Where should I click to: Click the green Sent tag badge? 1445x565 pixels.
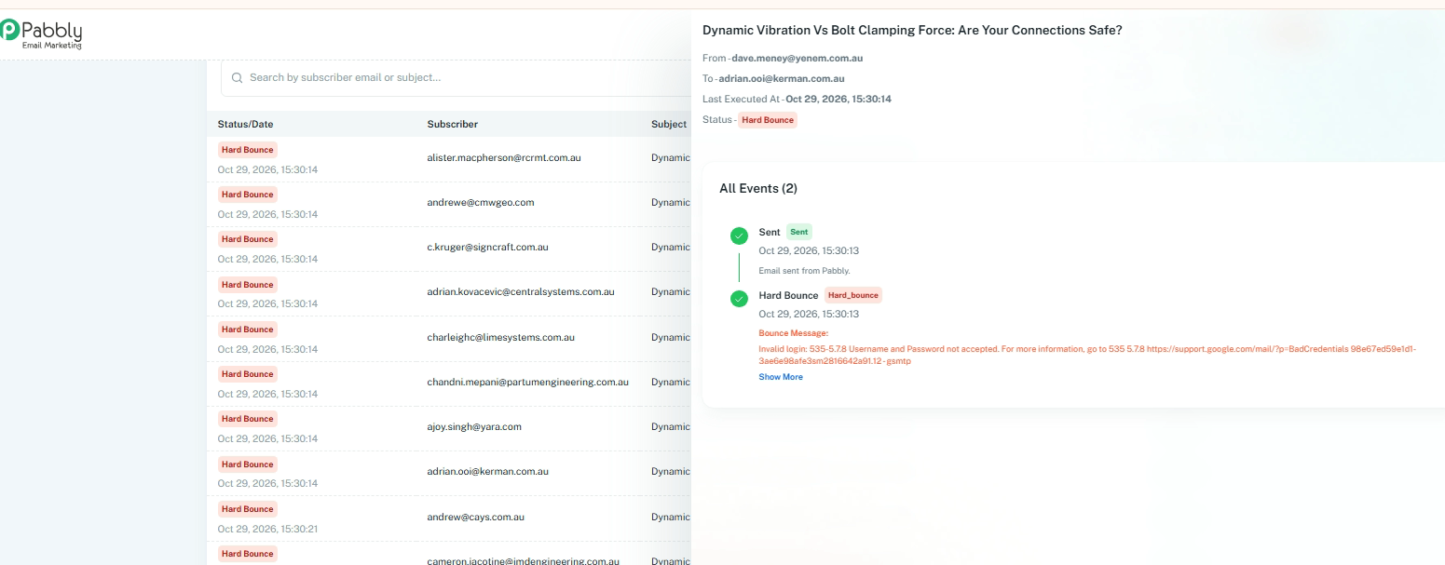tap(799, 232)
